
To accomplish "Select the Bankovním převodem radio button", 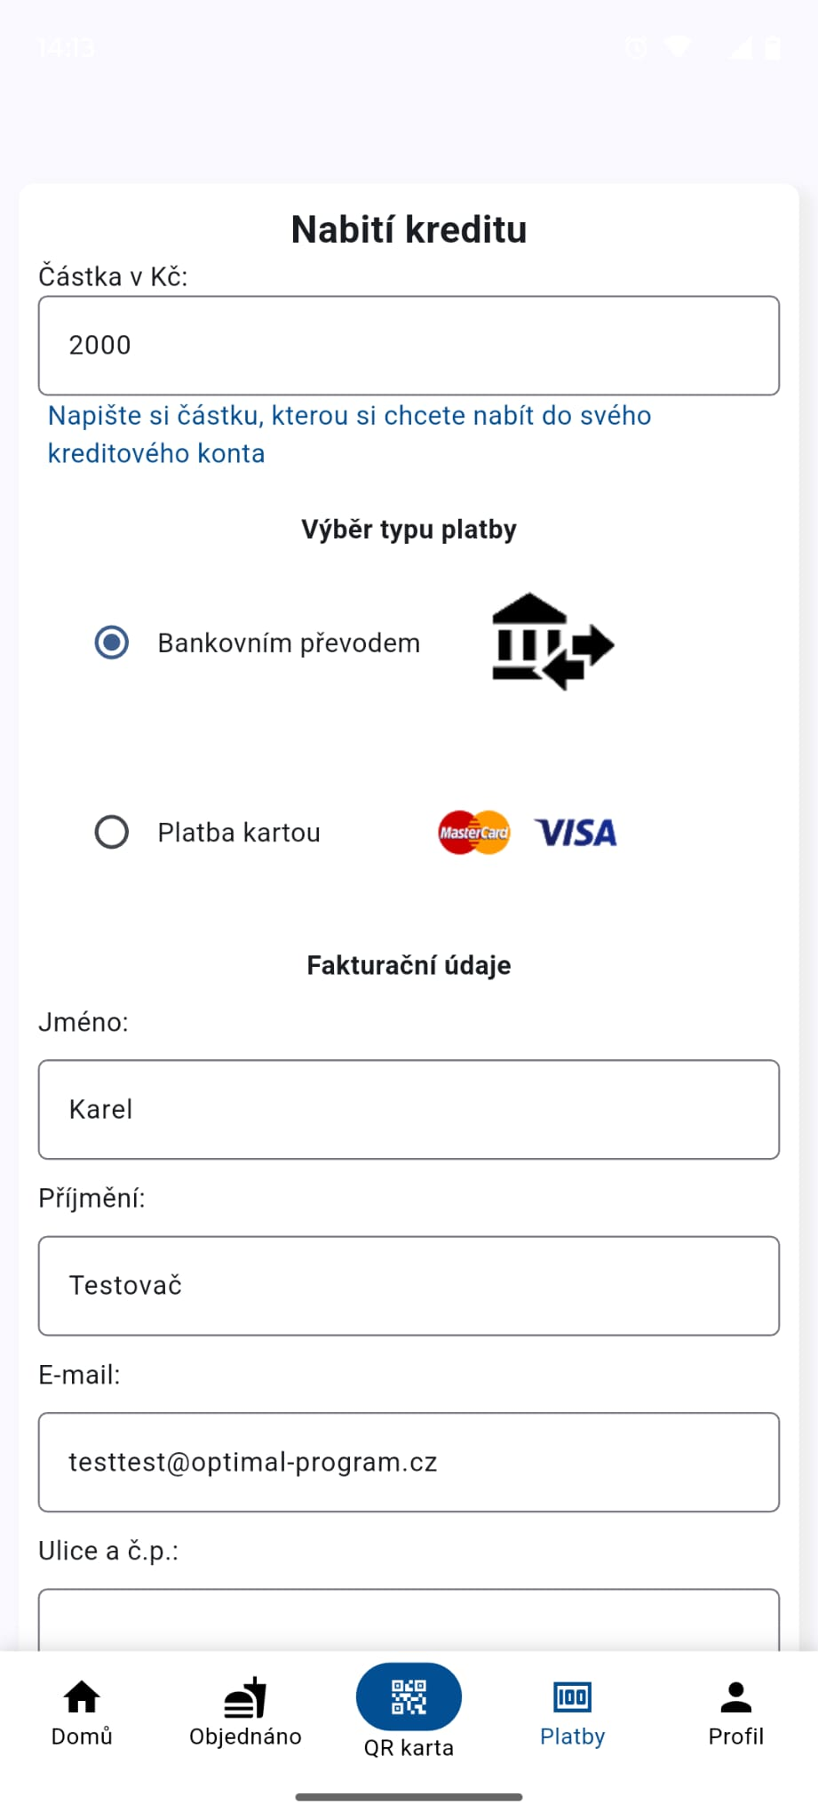I will [112, 643].
